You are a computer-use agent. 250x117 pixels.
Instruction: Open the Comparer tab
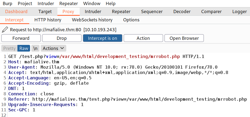(x=211, y=11)
